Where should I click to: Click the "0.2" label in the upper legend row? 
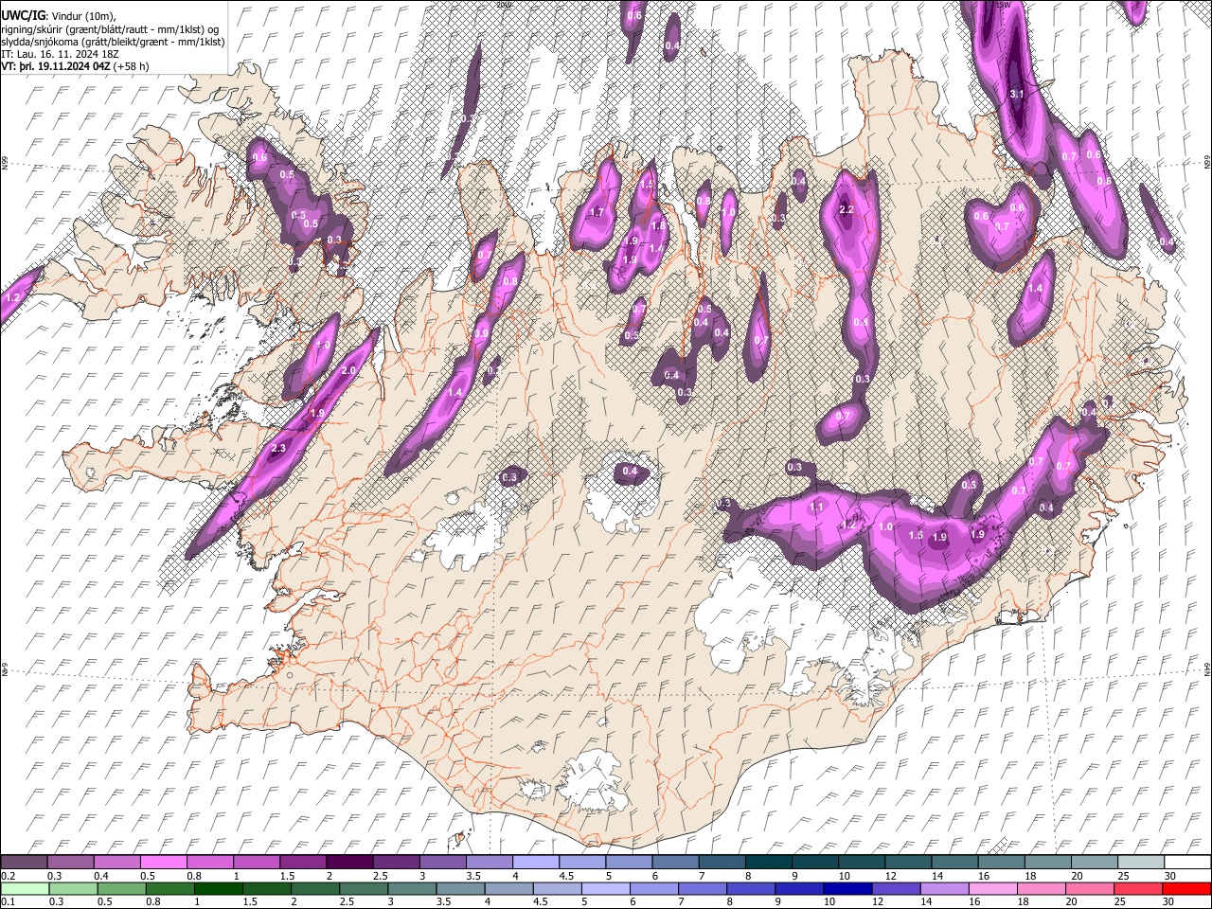click(x=8, y=876)
